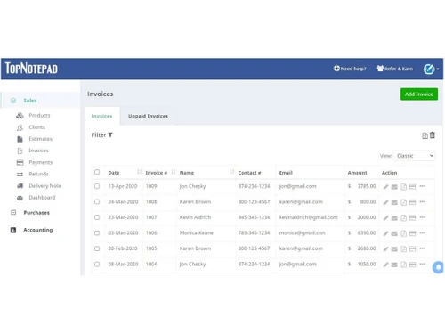Open PDF icon for invoice 1008

pos(404,202)
